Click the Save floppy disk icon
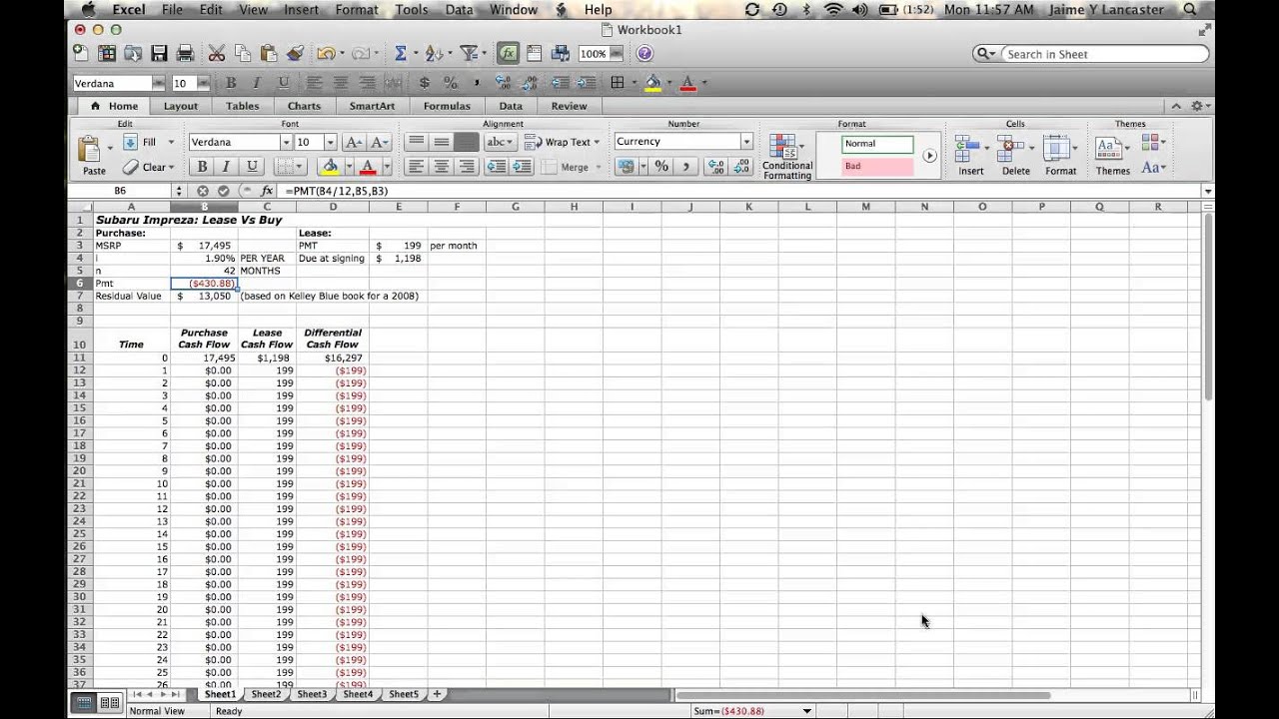This screenshot has width=1279, height=719. point(159,54)
